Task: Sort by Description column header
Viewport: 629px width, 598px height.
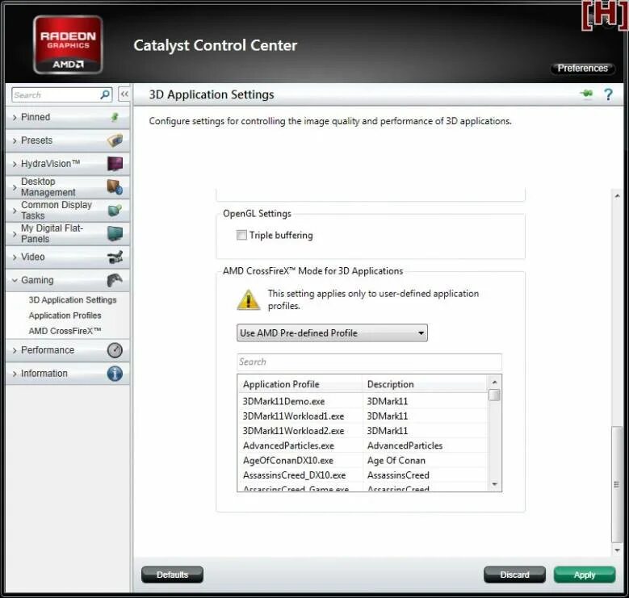Action: pyautogui.click(x=426, y=384)
